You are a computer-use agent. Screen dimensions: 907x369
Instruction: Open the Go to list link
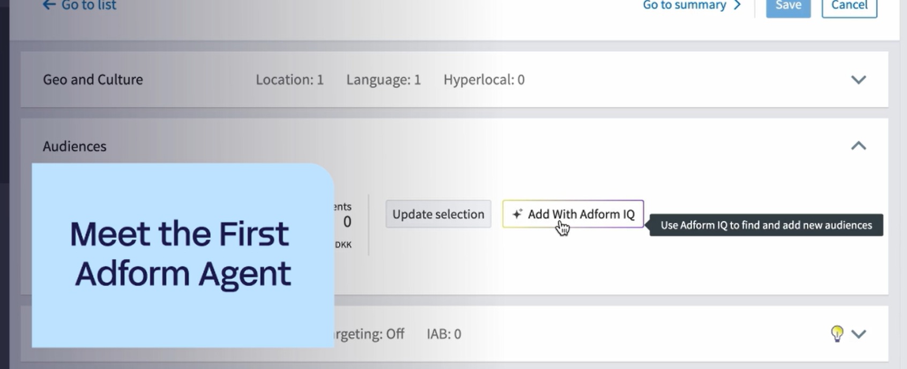tap(88, 5)
